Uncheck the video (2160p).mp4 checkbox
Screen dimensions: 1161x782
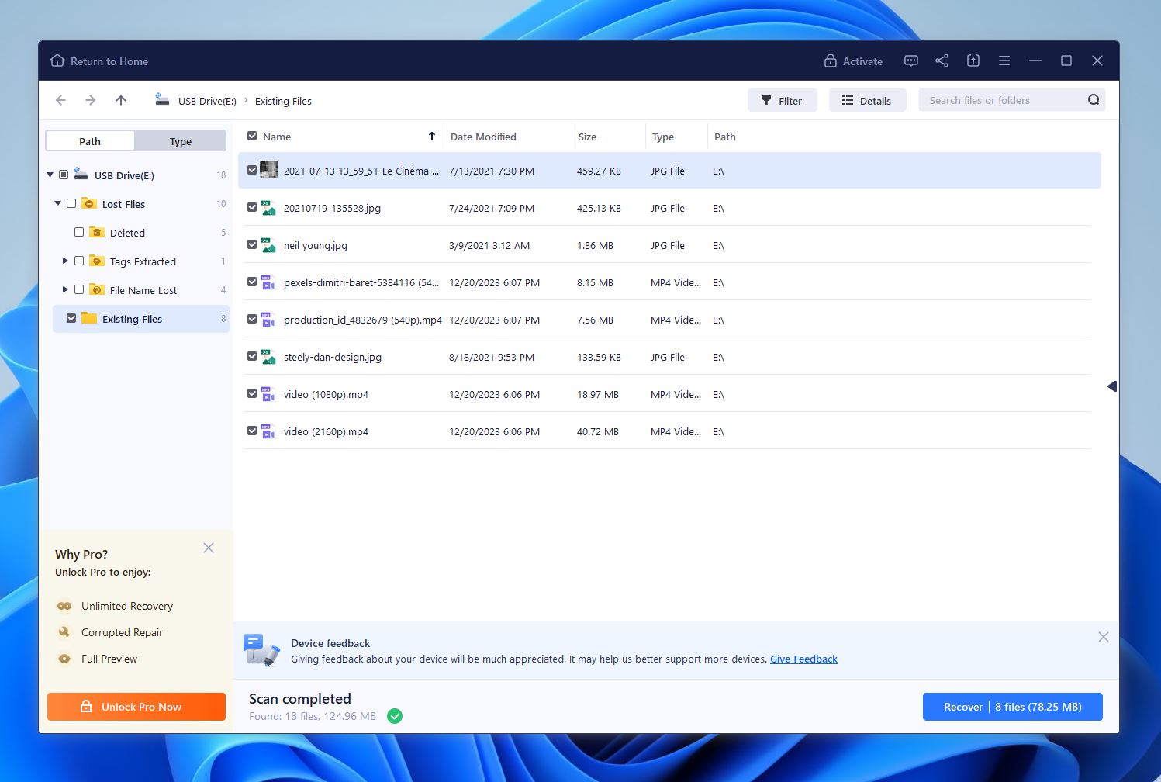252,431
